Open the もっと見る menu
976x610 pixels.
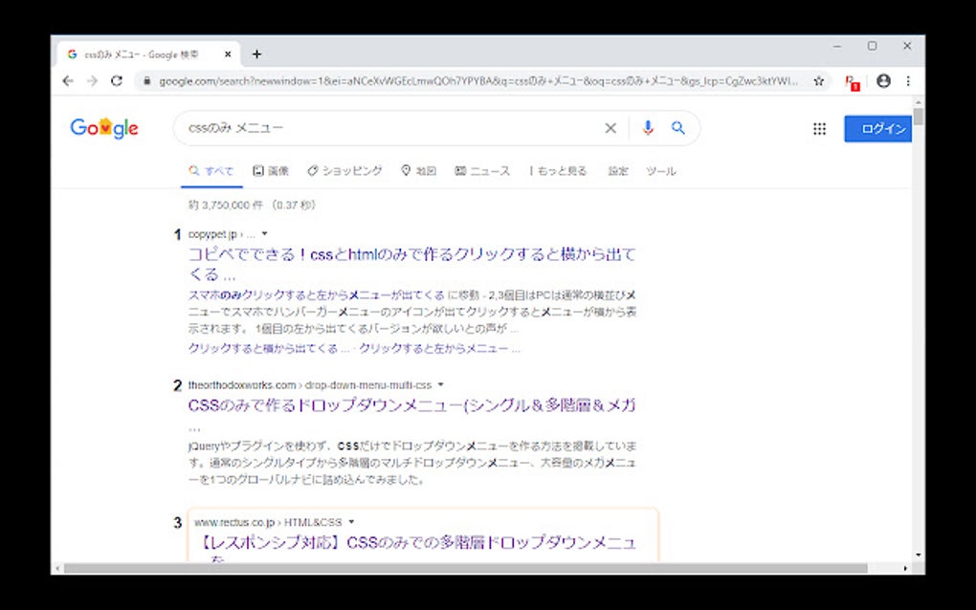(x=559, y=171)
